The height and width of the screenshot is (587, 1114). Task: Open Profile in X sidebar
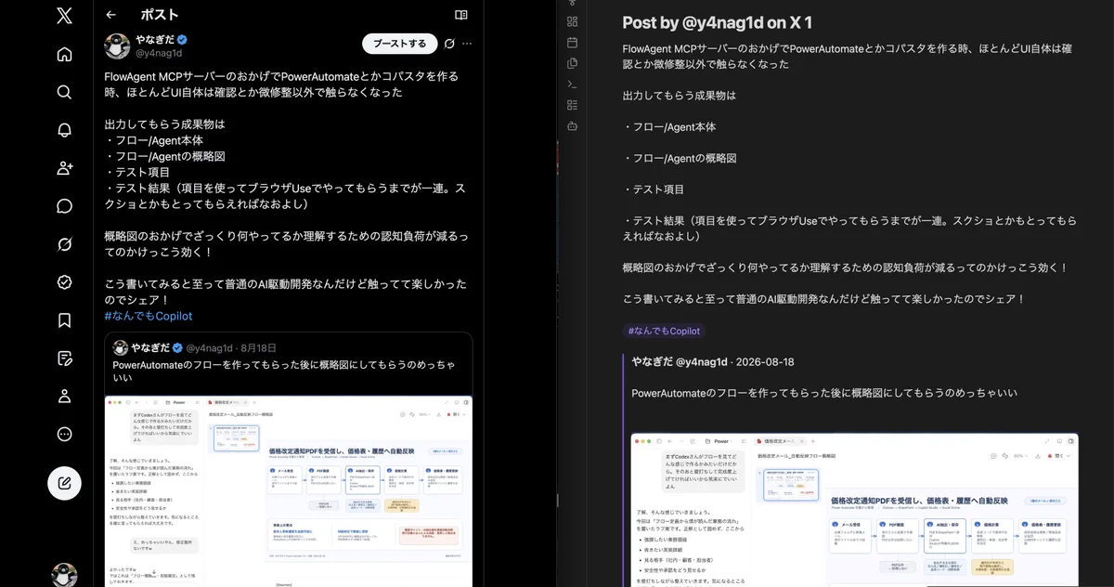[64, 397]
